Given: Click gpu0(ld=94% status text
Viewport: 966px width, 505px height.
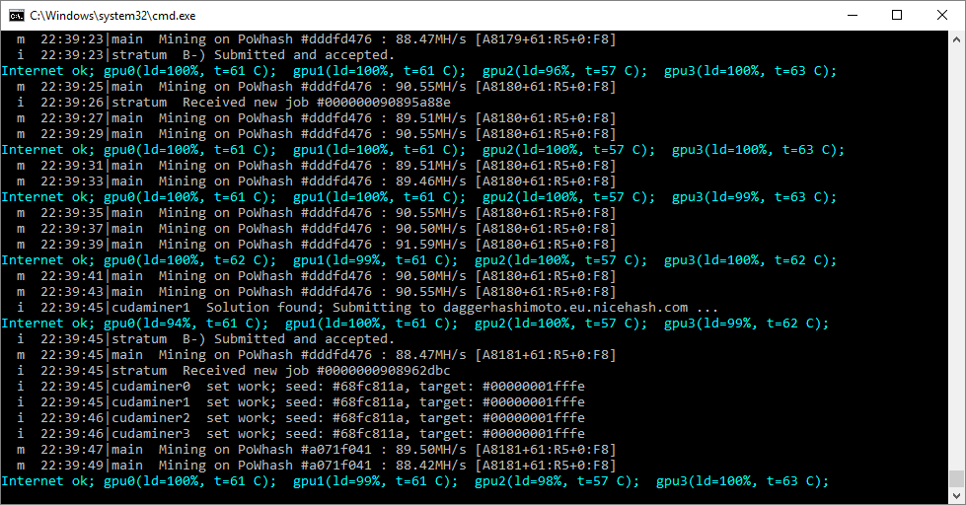Looking at the screenshot, I should click(151, 324).
